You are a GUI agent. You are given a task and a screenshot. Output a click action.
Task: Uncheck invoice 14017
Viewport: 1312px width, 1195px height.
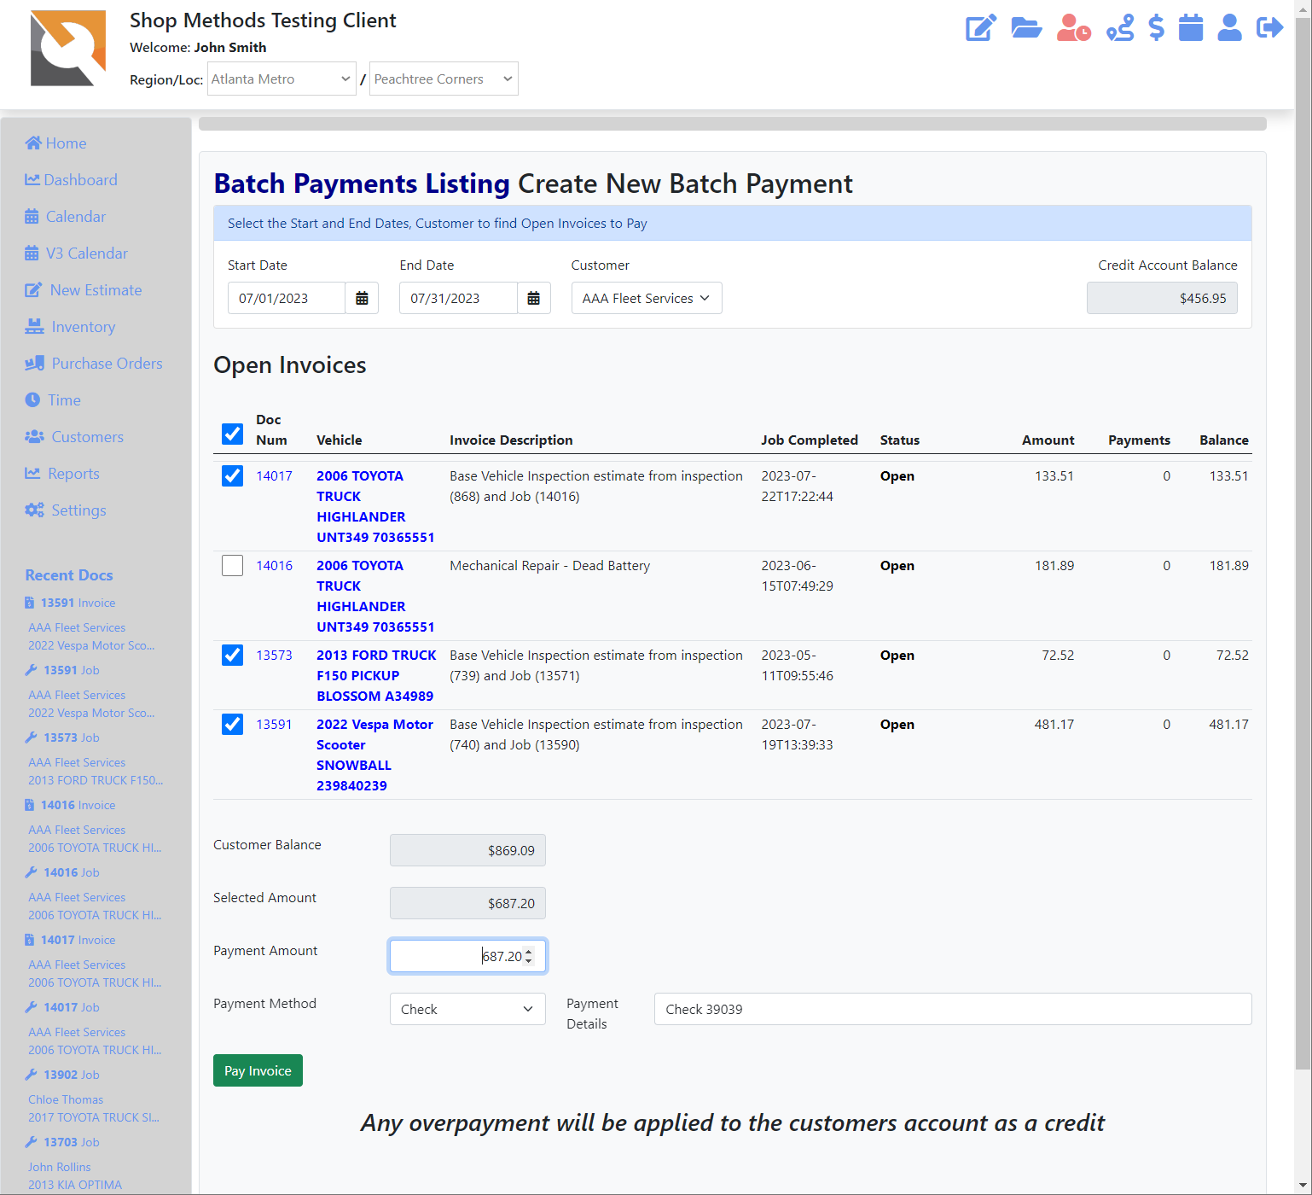[x=232, y=475]
